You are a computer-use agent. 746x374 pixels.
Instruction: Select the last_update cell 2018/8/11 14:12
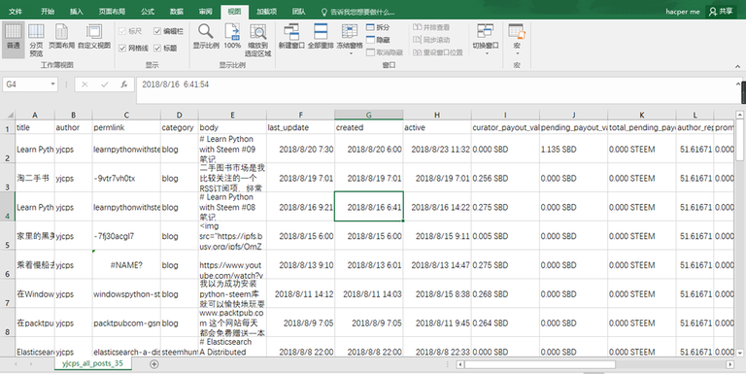click(x=301, y=294)
